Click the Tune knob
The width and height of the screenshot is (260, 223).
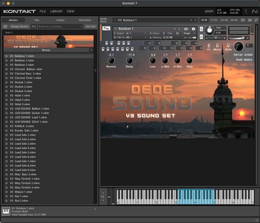(x=209, y=30)
